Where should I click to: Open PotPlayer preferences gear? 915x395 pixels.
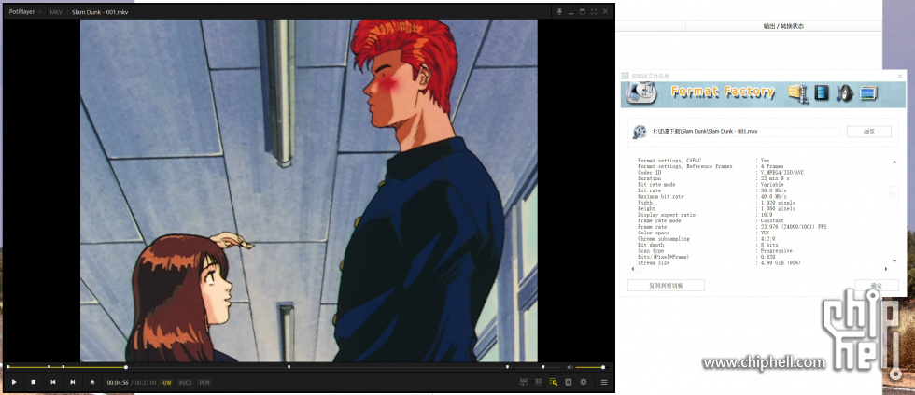[x=583, y=382]
